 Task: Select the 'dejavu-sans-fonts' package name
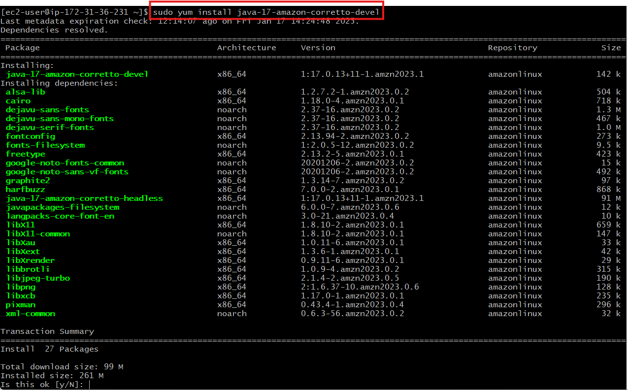[47, 110]
